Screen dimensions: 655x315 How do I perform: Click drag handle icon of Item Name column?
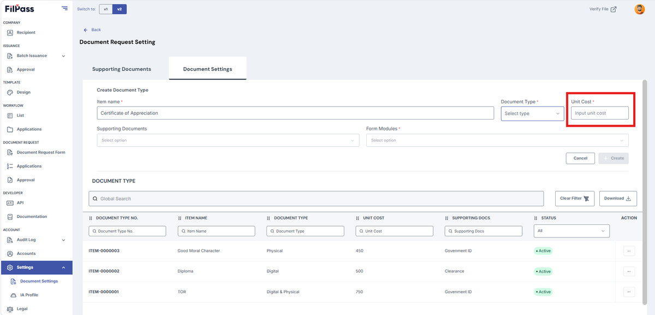[180, 218]
